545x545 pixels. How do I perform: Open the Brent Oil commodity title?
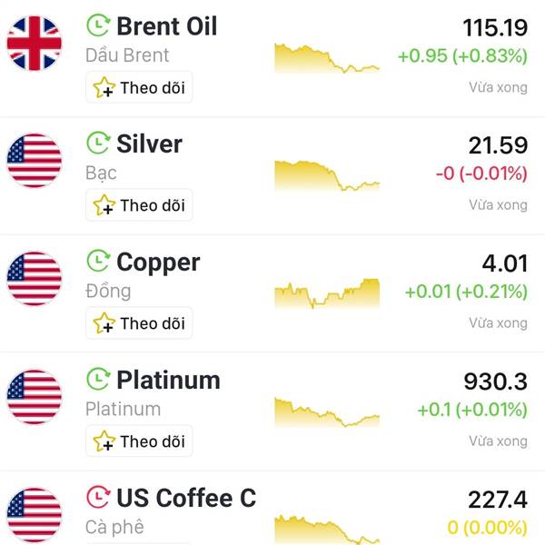click(167, 26)
